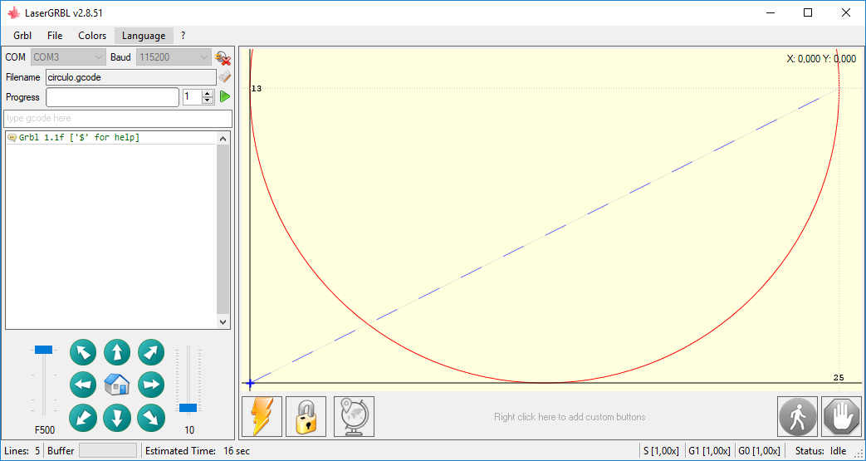Decrease the repeat count stepper
866x461 pixels.
point(208,101)
